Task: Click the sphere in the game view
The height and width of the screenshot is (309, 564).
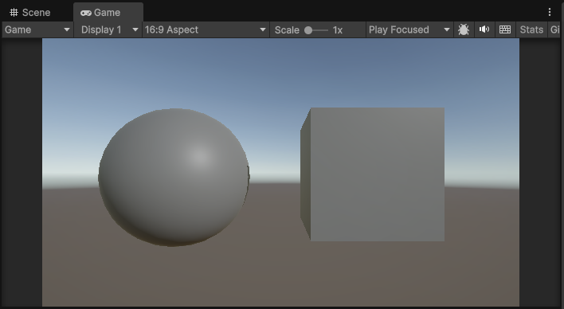Action: (174, 178)
